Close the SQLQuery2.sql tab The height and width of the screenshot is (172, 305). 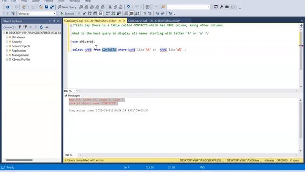point(124,21)
